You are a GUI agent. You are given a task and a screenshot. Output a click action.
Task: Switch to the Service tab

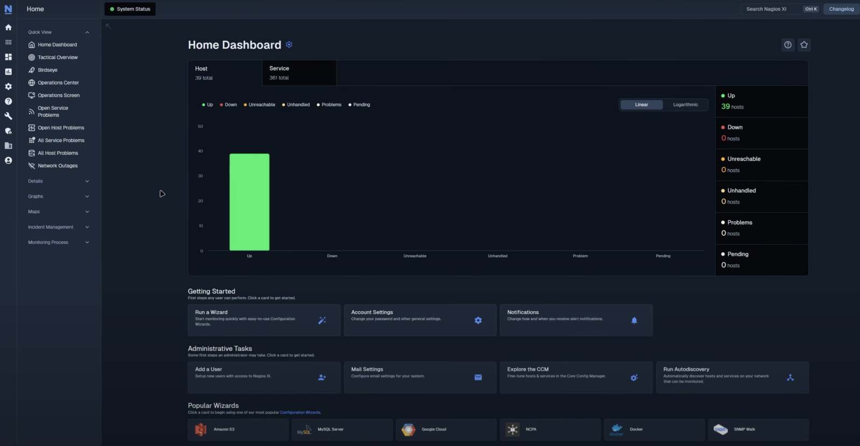(x=299, y=73)
